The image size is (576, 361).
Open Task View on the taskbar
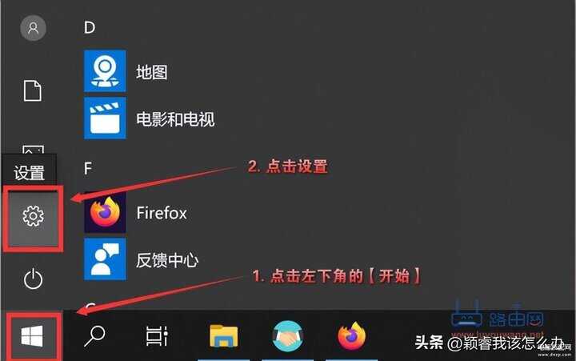tap(157, 336)
